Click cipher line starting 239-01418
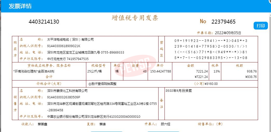 (211, 46)
